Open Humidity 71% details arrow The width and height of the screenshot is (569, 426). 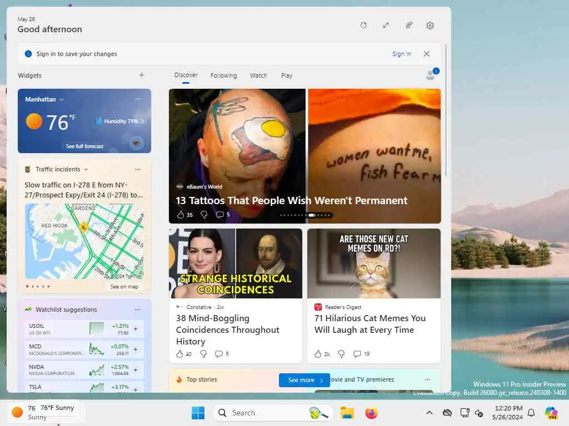[143, 121]
